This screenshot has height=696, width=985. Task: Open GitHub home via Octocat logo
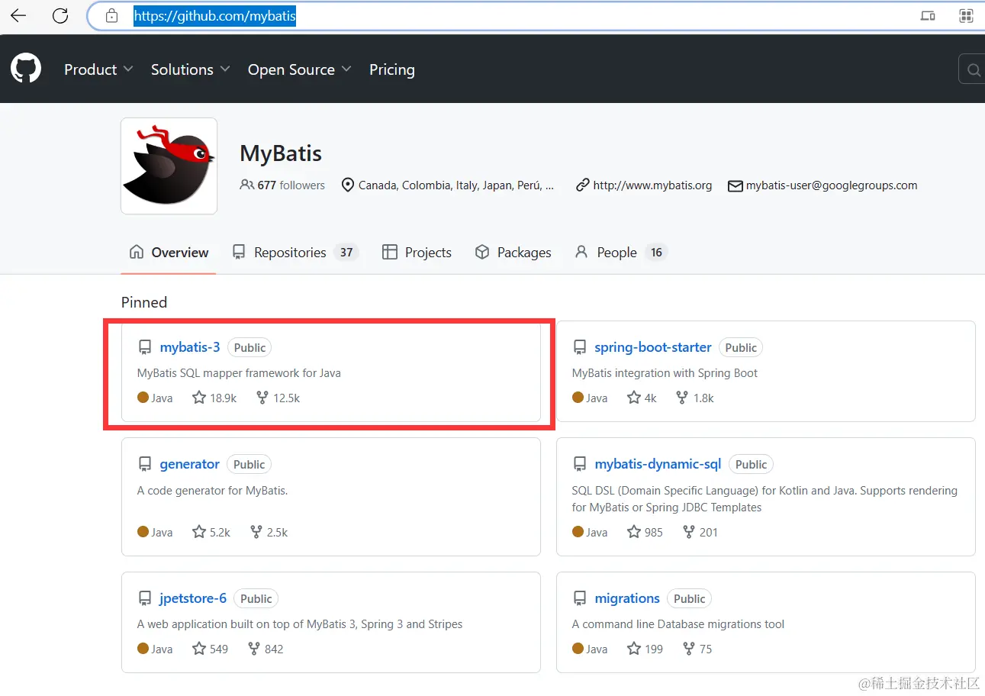click(x=26, y=69)
